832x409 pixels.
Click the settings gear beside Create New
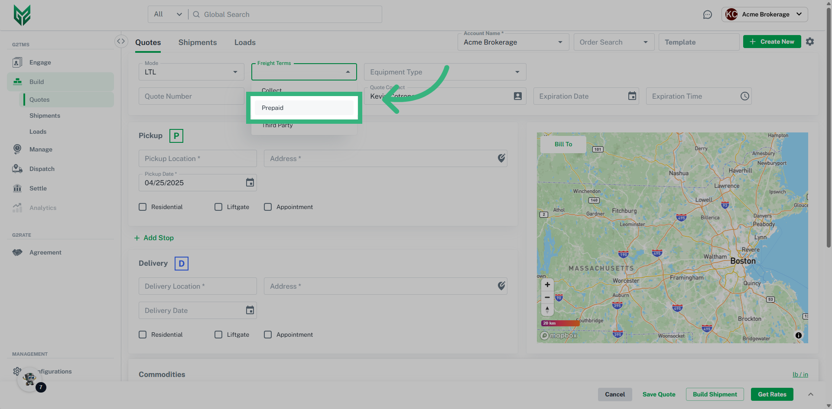(809, 42)
